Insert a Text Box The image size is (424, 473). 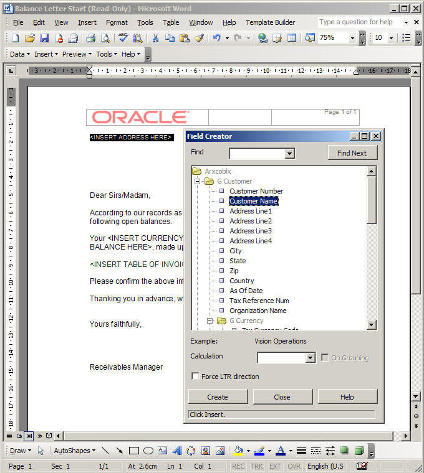[x=163, y=451]
